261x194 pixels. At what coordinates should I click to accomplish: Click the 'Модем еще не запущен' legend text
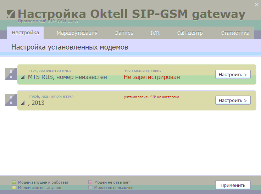click(39, 188)
